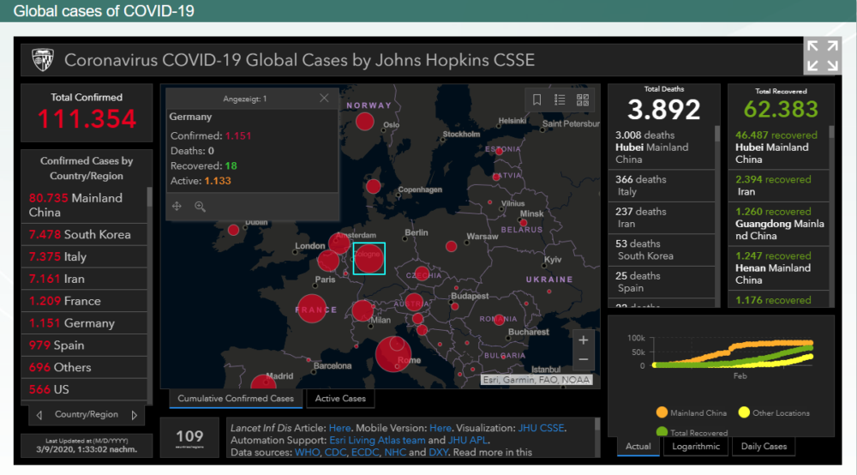The width and height of the screenshot is (857, 475).
Task: Select the Logarithmic chart tab
Action: (696, 446)
